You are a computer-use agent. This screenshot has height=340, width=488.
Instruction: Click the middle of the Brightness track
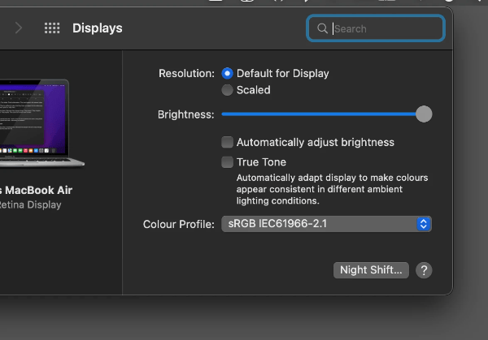coord(322,114)
